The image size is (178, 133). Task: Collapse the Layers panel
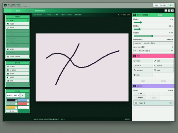(173, 86)
